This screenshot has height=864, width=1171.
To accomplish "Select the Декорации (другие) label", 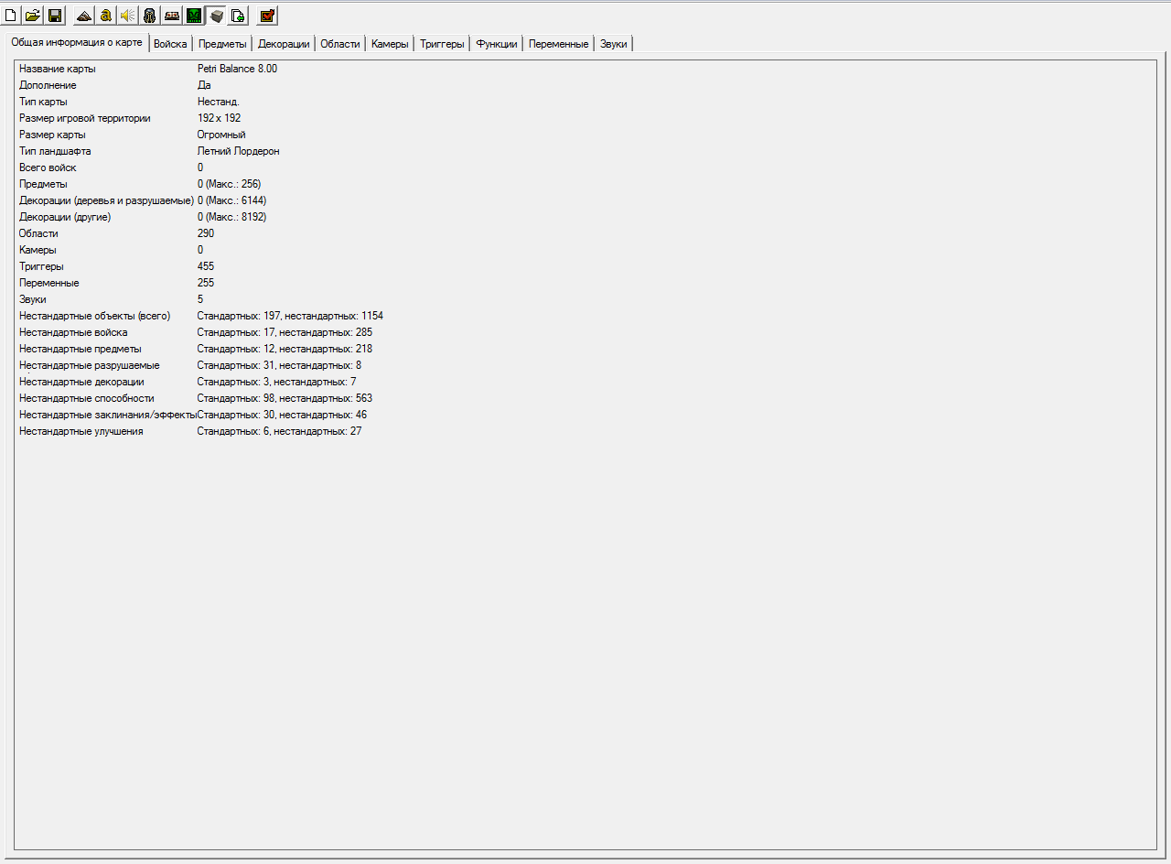I will pos(65,217).
